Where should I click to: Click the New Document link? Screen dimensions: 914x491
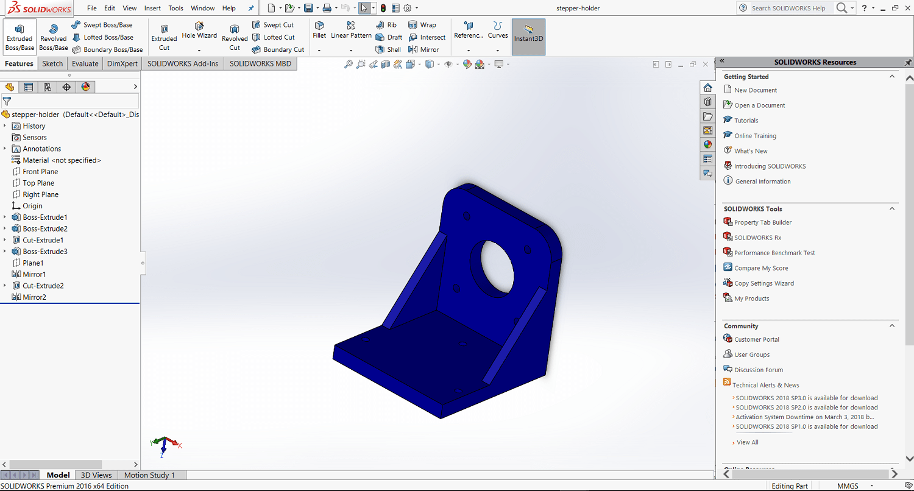pyautogui.click(x=756, y=90)
